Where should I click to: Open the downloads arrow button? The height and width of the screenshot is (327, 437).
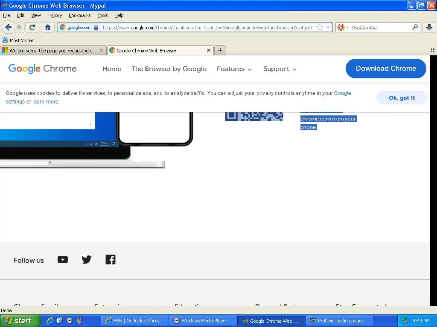point(429,27)
